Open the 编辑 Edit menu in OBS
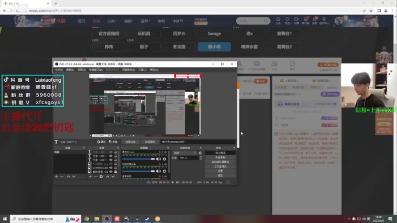 pos(70,70)
